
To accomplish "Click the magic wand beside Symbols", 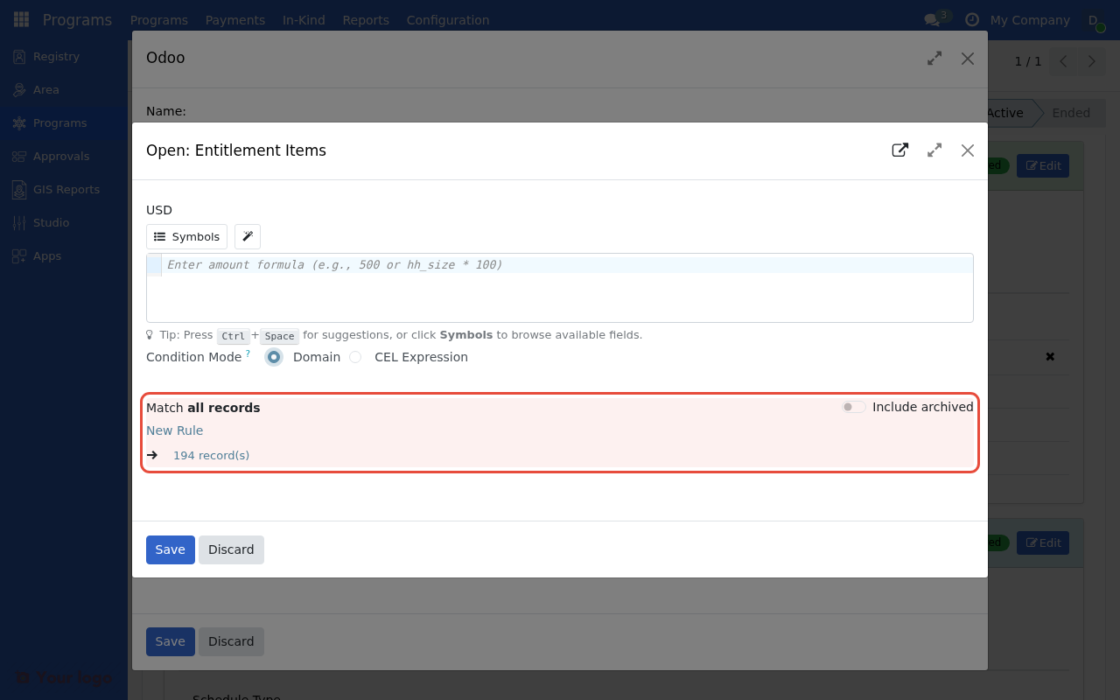I will click(x=247, y=236).
